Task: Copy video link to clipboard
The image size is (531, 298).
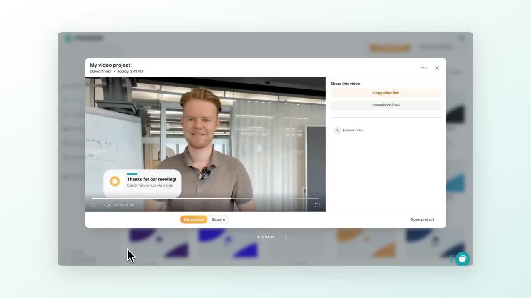Action: pos(386,93)
